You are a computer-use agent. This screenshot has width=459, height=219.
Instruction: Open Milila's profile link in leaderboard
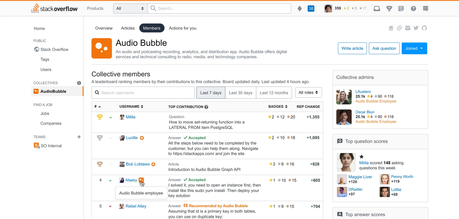pyautogui.click(x=131, y=117)
